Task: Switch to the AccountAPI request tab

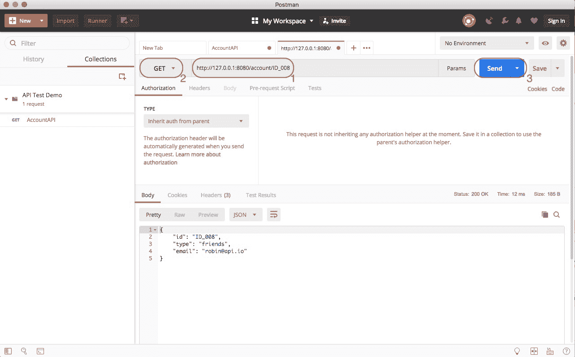Action: coord(241,48)
